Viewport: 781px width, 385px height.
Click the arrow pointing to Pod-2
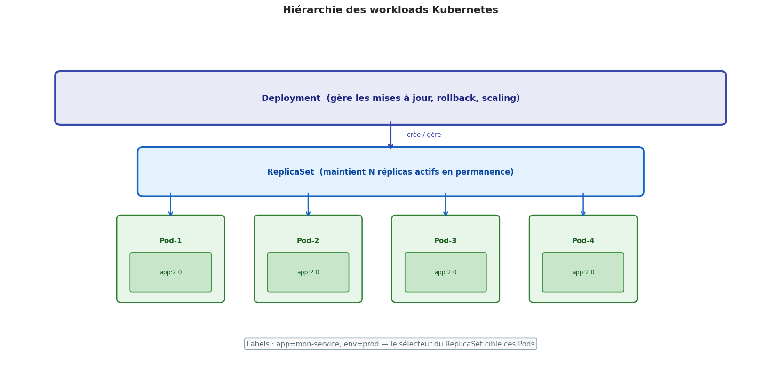click(308, 205)
